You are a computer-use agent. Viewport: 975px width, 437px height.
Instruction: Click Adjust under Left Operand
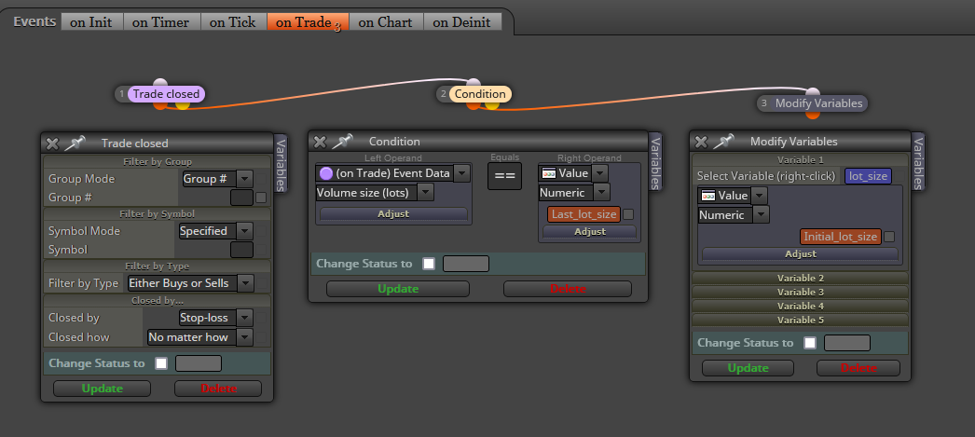(x=393, y=213)
